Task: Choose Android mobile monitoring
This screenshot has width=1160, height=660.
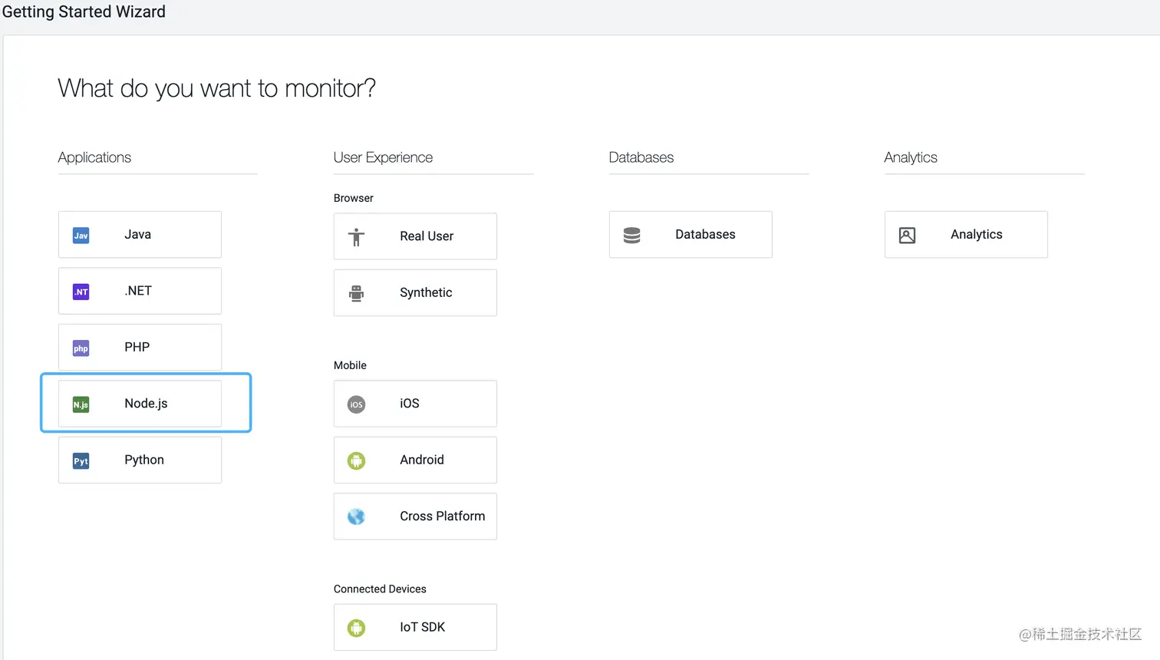Action: (x=415, y=460)
